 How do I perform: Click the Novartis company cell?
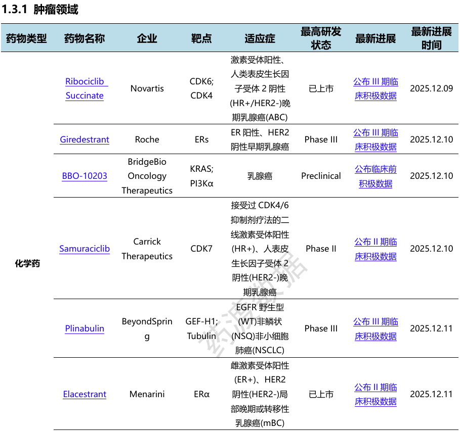click(147, 88)
